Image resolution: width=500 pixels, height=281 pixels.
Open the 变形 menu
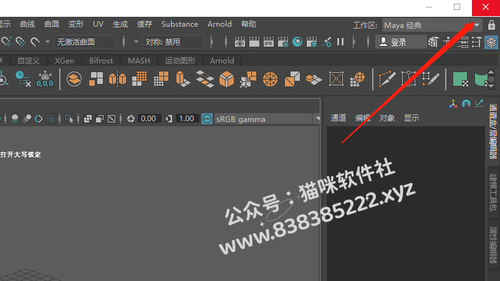(x=76, y=24)
